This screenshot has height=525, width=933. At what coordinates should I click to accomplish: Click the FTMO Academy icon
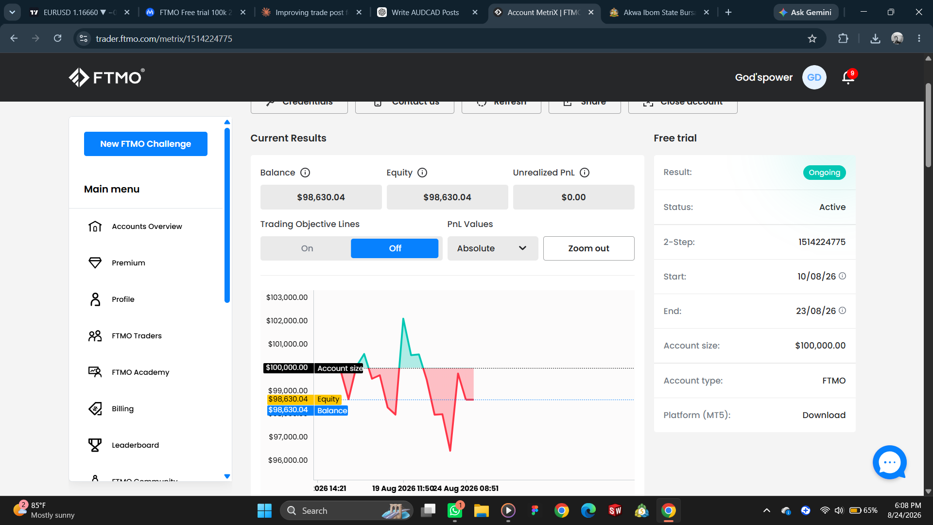pos(95,372)
